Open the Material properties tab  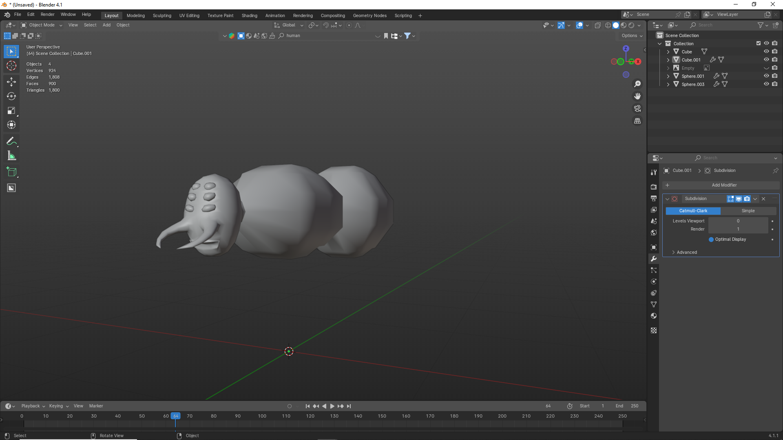coord(654,316)
